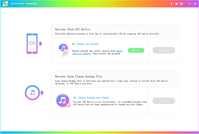Click the 'Aiseesoft FoneLab' title text
This screenshot has width=199, height=134.
pos(24,4)
